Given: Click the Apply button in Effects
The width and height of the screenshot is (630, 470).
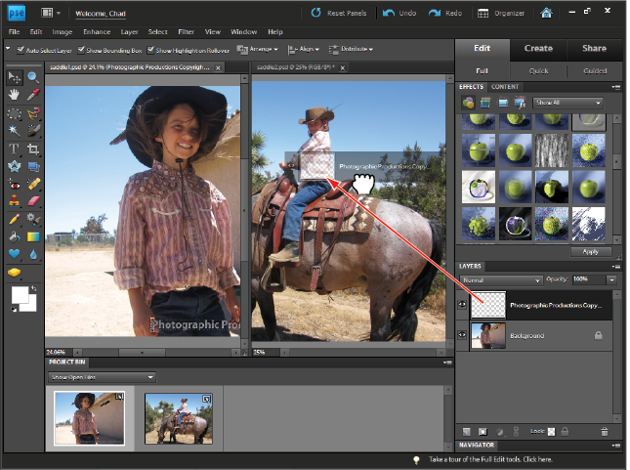Looking at the screenshot, I should pos(590,251).
